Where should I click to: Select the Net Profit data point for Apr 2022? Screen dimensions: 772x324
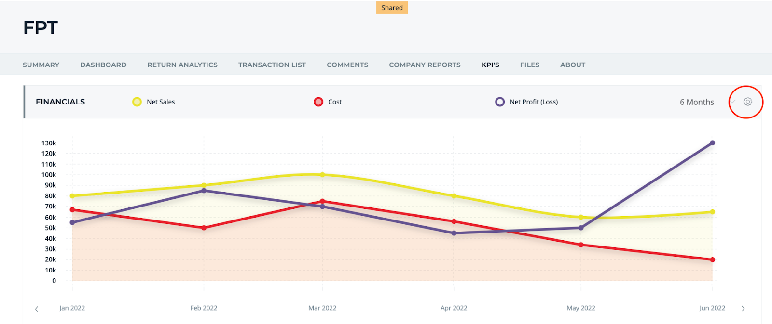(454, 233)
